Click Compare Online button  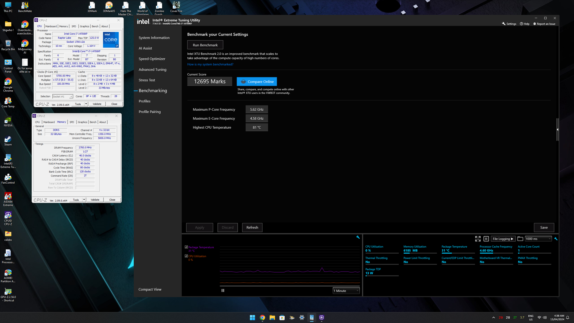click(257, 82)
